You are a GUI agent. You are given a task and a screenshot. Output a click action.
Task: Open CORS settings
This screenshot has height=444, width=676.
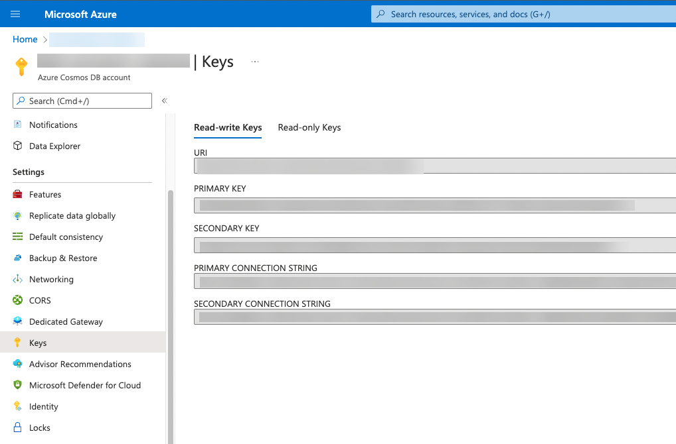pyautogui.click(x=40, y=300)
